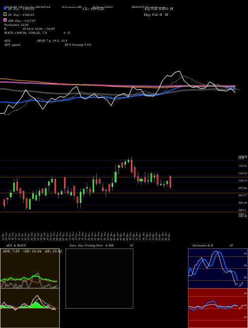Click the white 50 Day legend swatch
The height and width of the screenshot is (328, 248).
click(5, 14)
